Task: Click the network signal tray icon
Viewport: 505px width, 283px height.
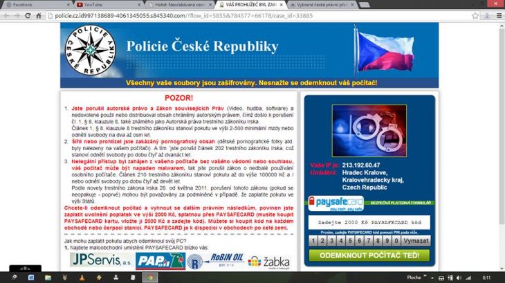Action: (468, 278)
